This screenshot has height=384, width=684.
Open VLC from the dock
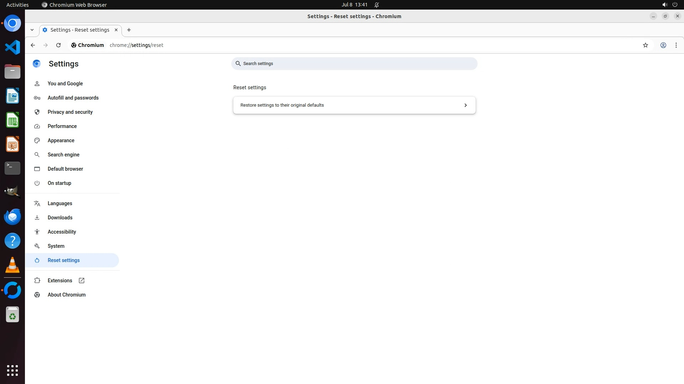click(12, 265)
